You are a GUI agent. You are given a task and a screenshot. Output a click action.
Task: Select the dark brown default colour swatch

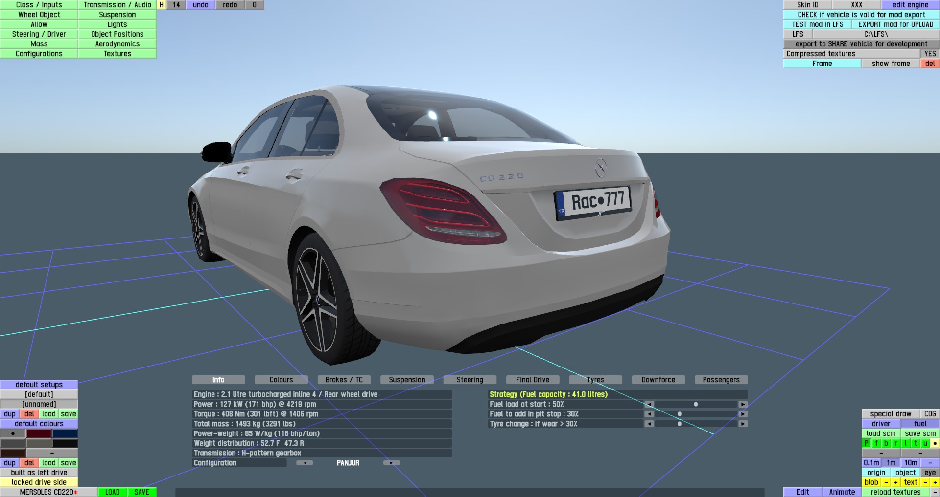13,453
